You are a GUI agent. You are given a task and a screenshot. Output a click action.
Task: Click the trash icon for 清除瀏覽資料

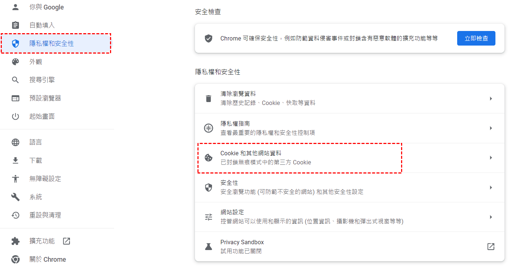pos(208,98)
